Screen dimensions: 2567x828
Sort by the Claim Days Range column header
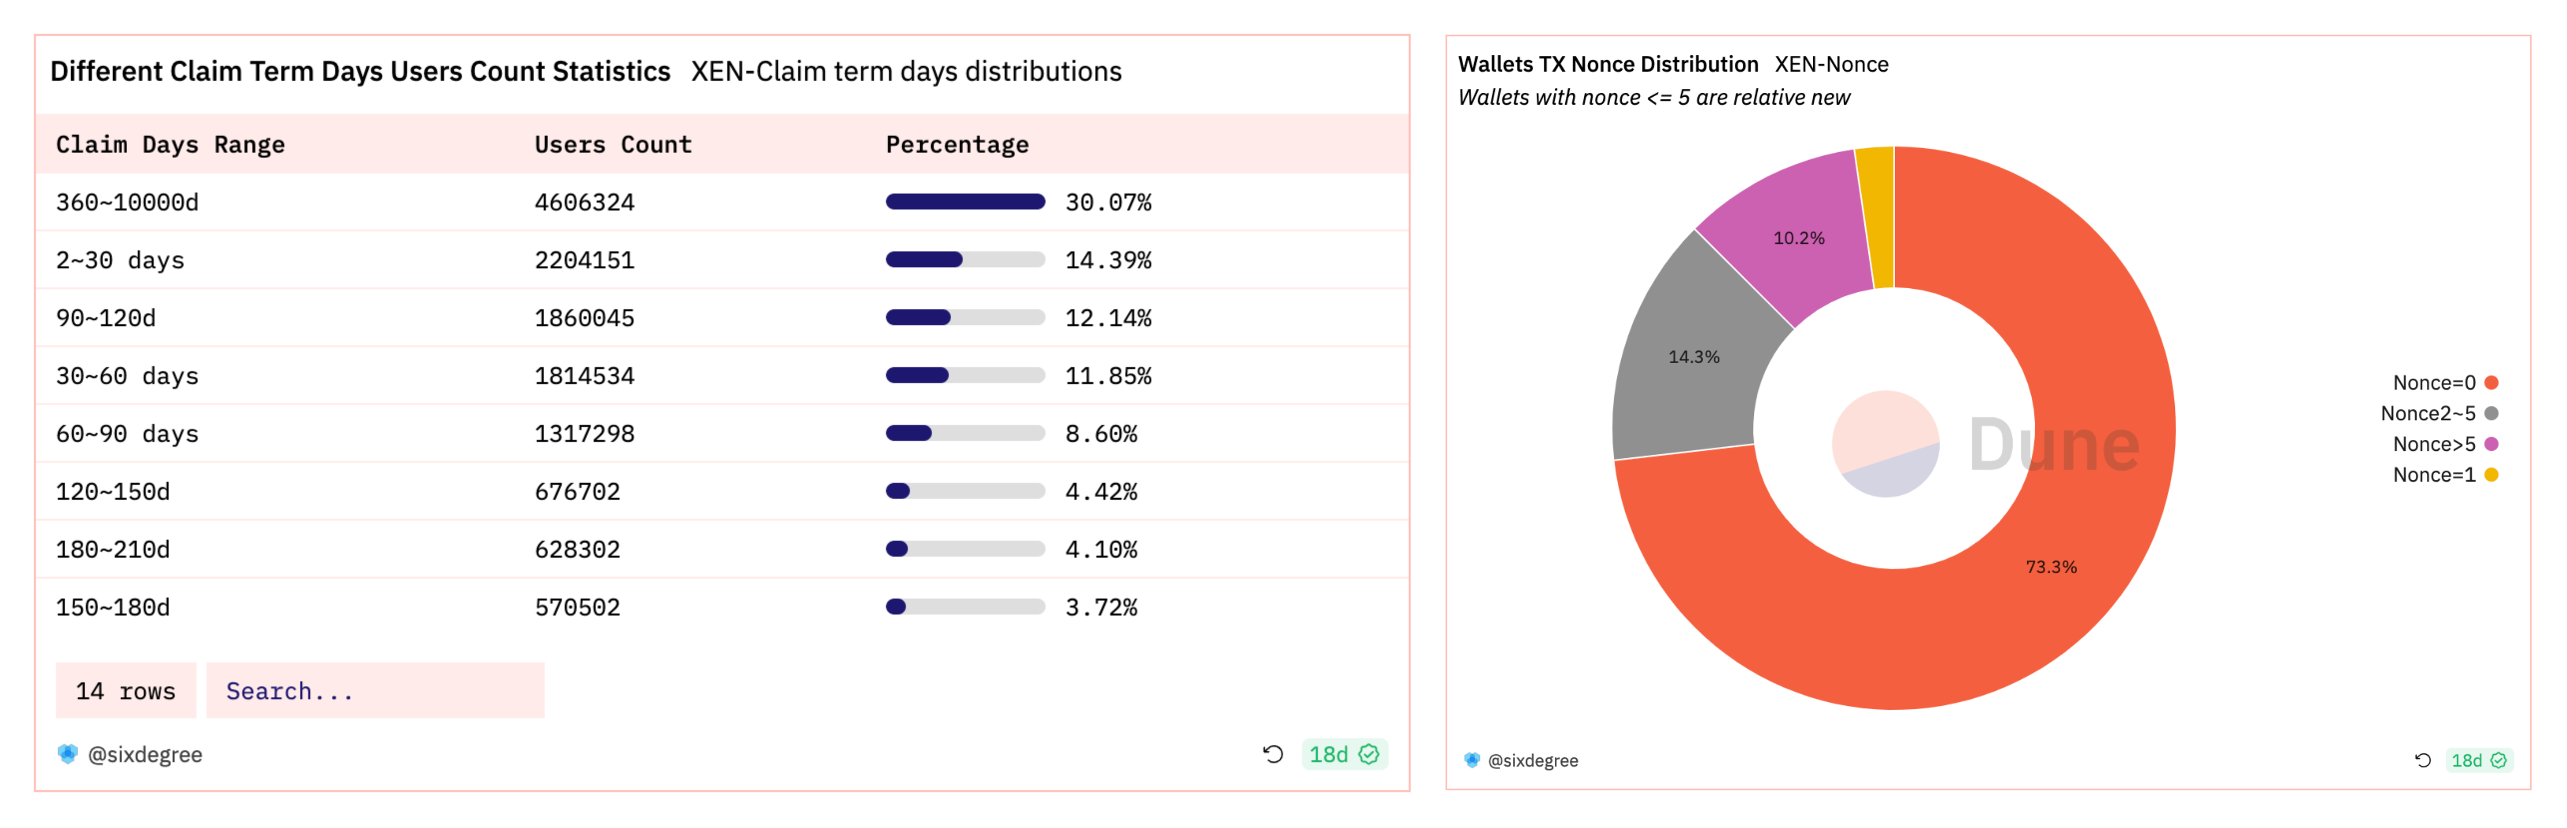[171, 145]
